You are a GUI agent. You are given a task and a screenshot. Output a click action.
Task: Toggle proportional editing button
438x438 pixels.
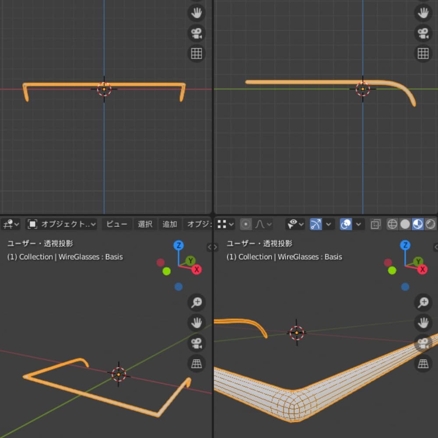point(246,224)
